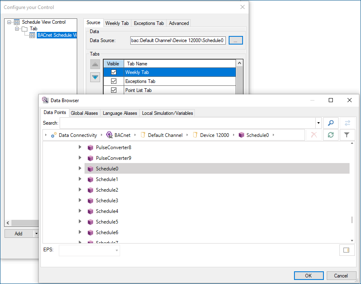Screen dimensions: 361x284
Task: Move tab up with the gray up arrow
Action: click(x=95, y=64)
